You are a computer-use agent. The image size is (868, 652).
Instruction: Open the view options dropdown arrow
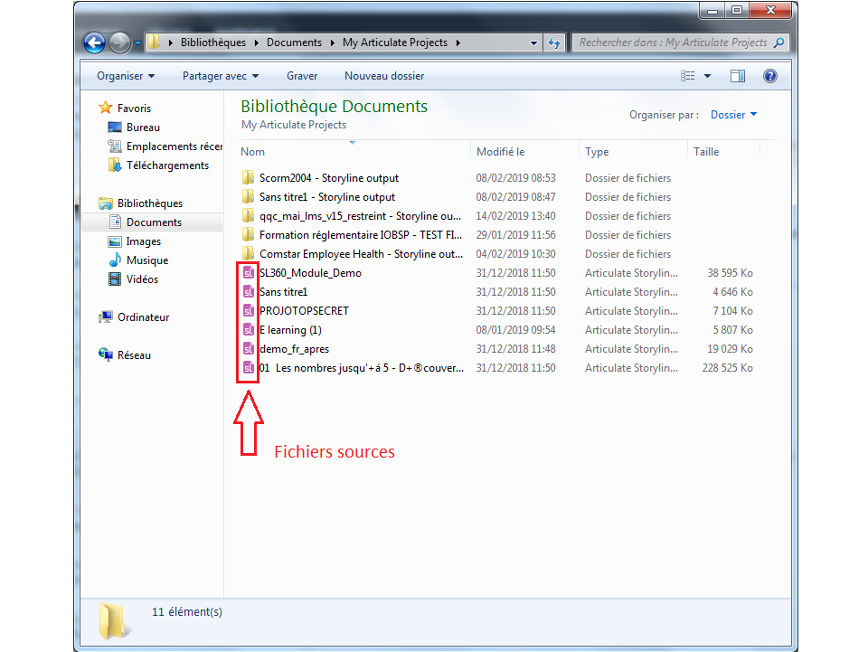pos(707,76)
